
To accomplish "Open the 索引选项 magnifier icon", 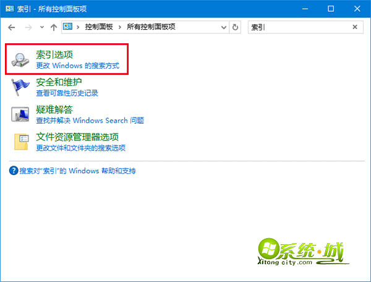I will (x=21, y=60).
